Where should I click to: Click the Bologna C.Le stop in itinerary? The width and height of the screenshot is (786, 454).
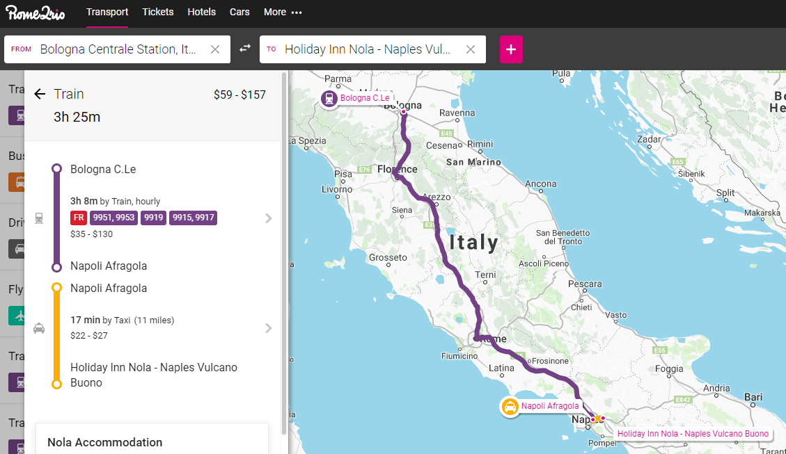pyautogui.click(x=103, y=169)
